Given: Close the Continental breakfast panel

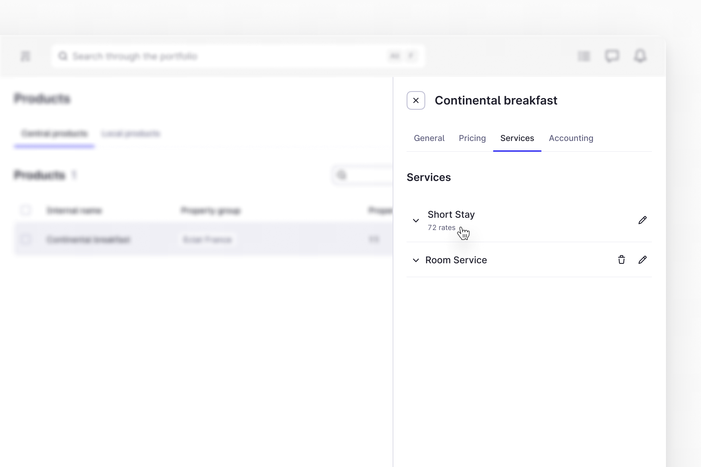Looking at the screenshot, I should pyautogui.click(x=415, y=100).
